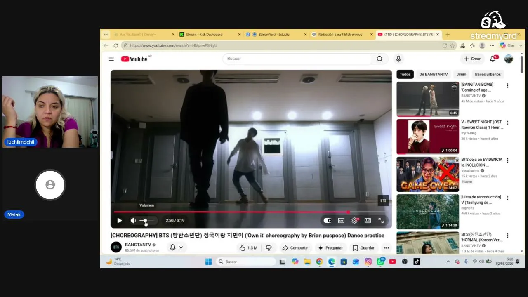Image resolution: width=528 pixels, height=297 pixels.
Task: Switch to the Stream - Kick Dashboard tab
Action: click(210, 35)
